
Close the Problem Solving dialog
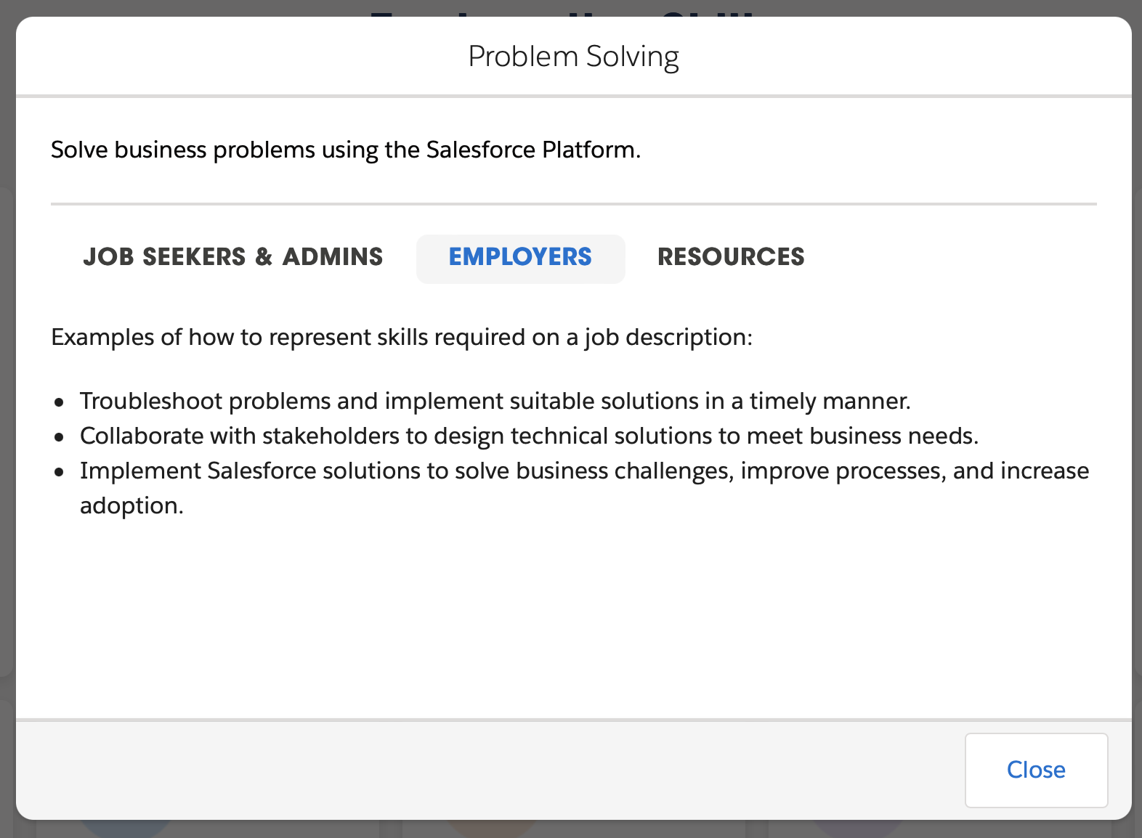tap(1035, 770)
